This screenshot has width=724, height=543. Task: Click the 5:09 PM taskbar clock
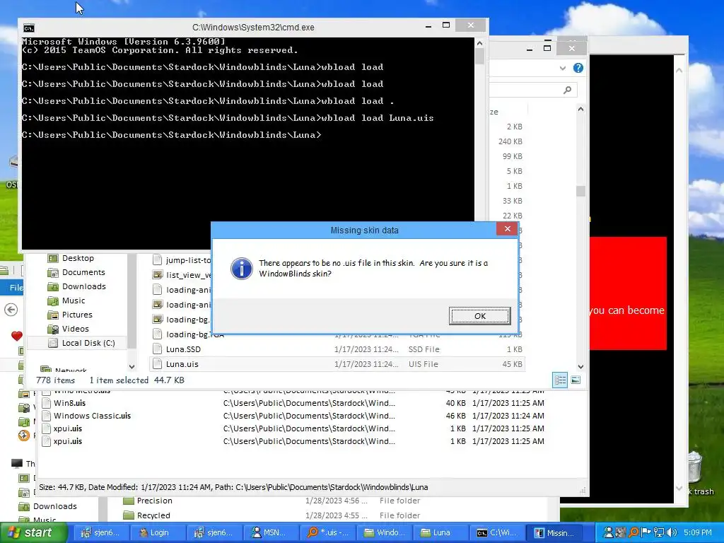[x=698, y=532]
